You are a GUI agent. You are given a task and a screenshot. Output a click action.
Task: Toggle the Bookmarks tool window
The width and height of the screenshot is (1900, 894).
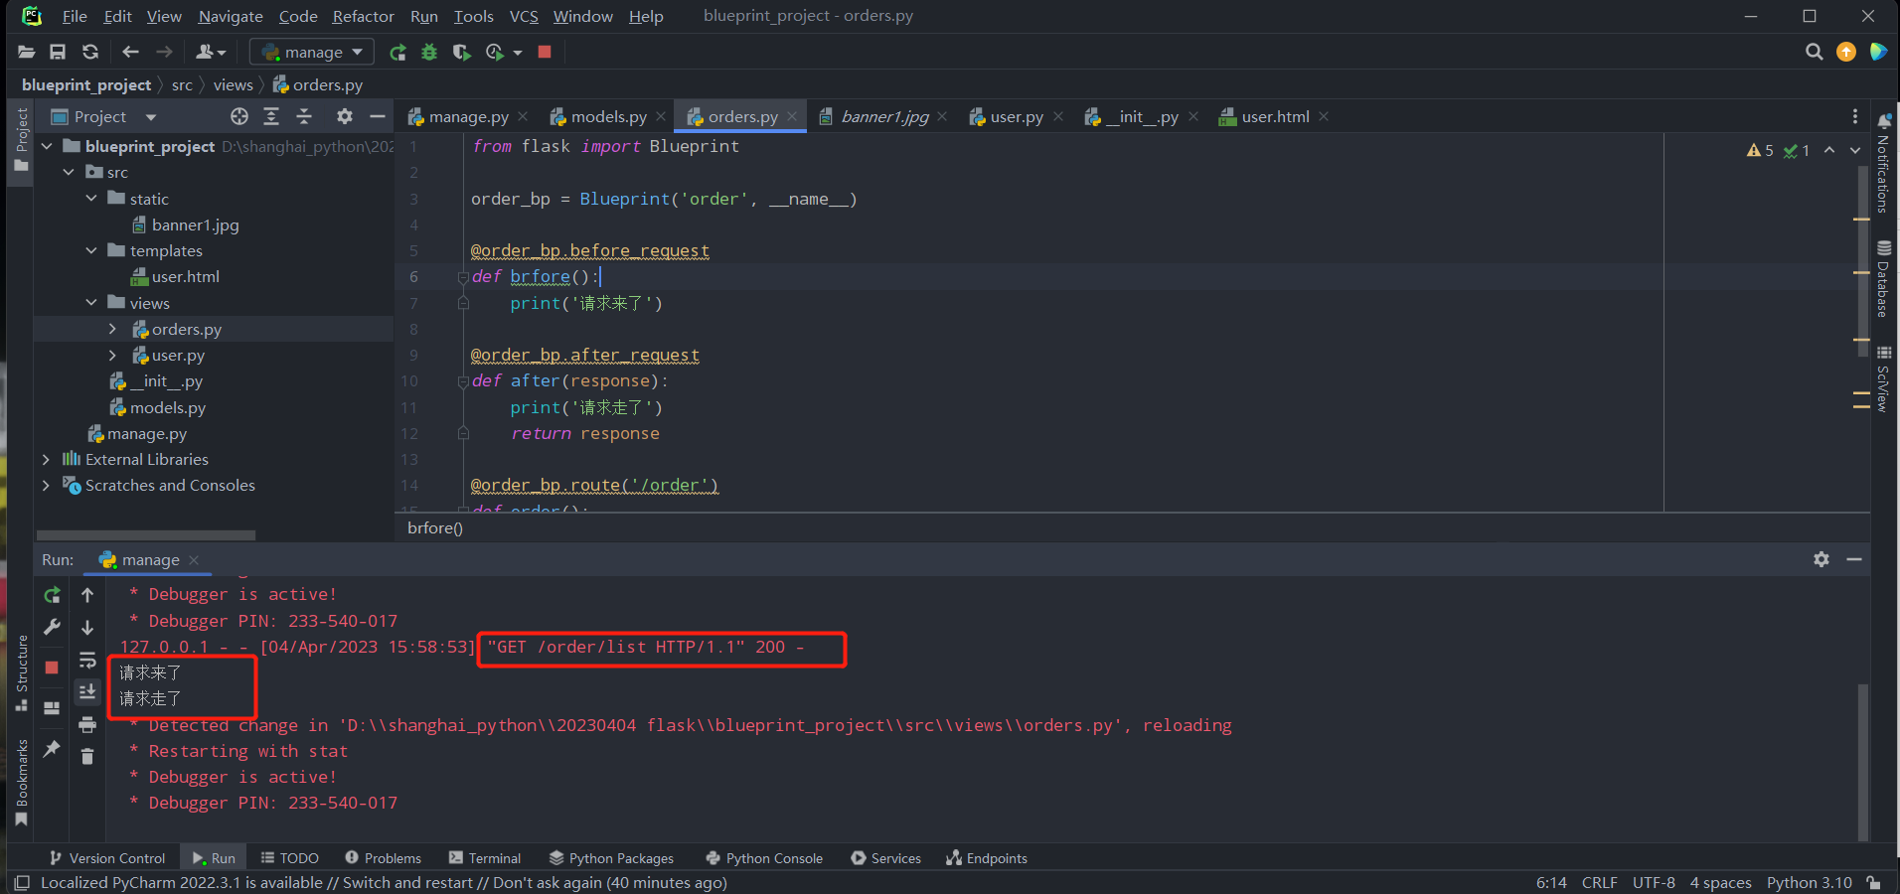click(21, 782)
